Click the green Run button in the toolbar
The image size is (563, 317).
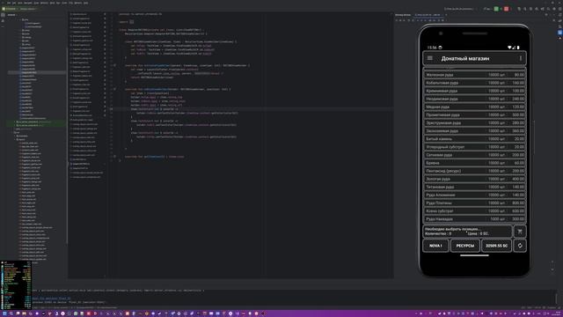click(x=496, y=9)
